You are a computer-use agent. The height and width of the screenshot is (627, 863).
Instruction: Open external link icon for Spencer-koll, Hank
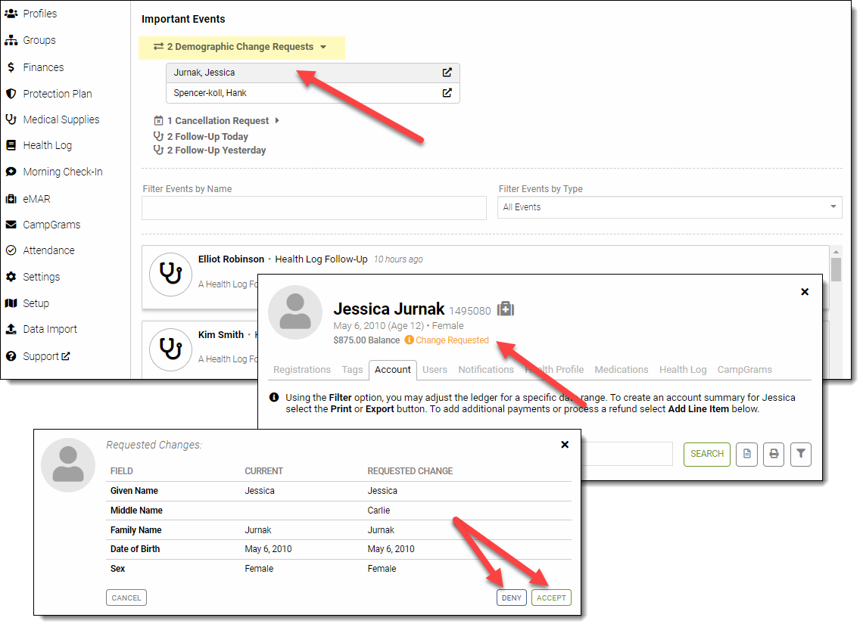(x=447, y=93)
